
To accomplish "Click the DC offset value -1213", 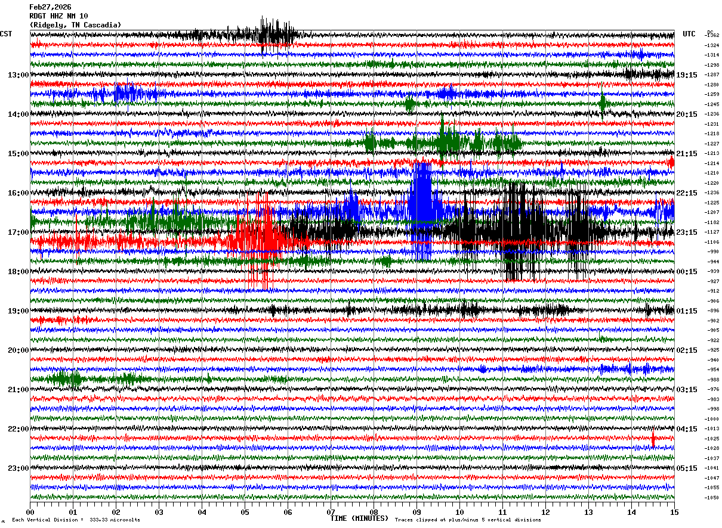I will (x=712, y=153).
